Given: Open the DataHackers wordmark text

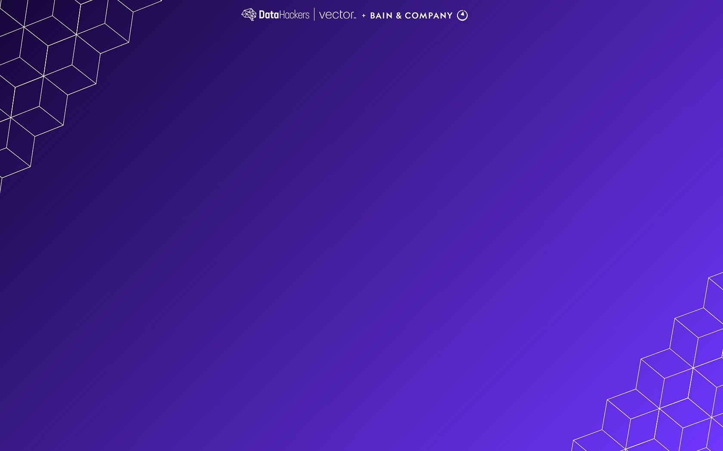Looking at the screenshot, I should [284, 15].
